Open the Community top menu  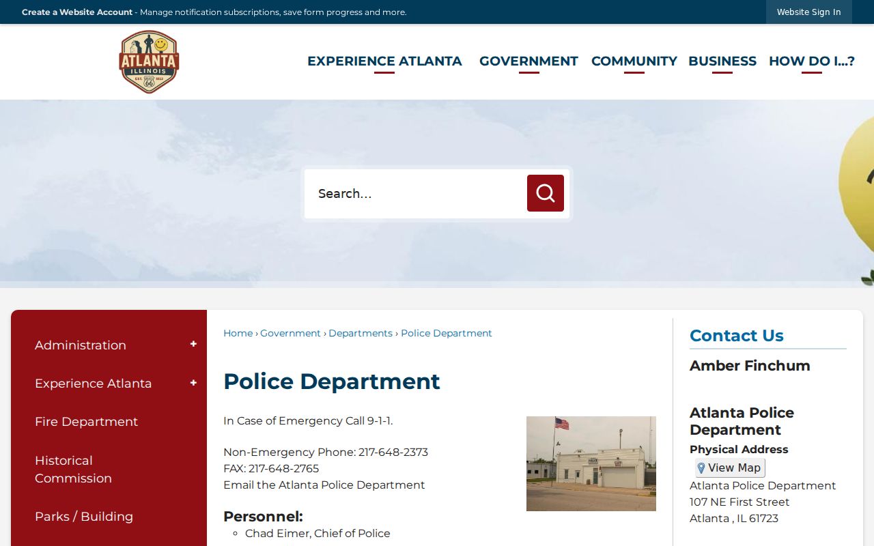pyautogui.click(x=634, y=61)
